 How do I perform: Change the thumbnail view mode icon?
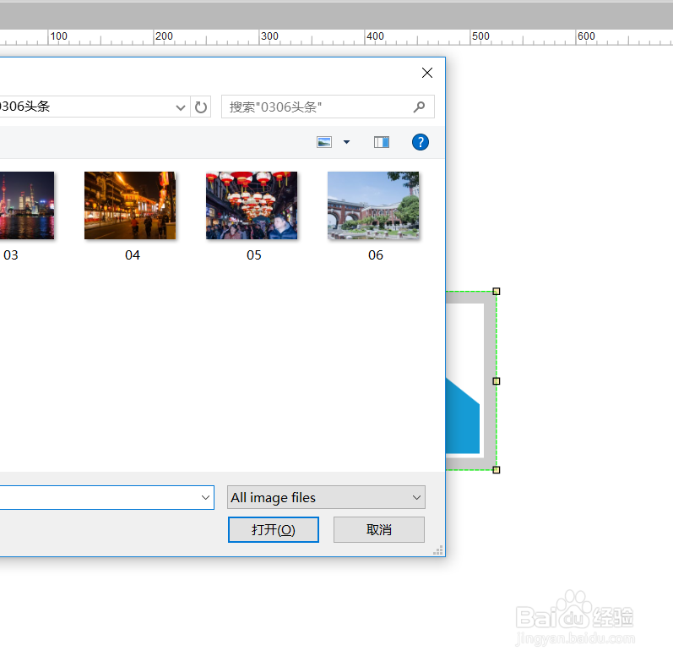[324, 142]
